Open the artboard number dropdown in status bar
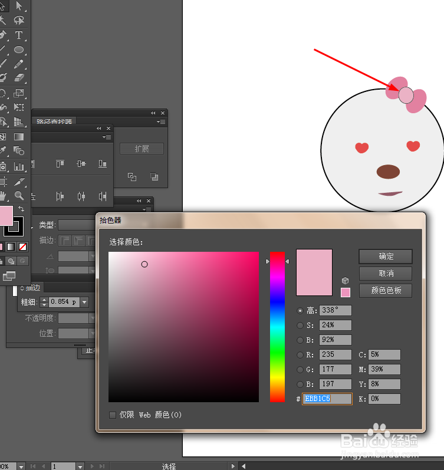This screenshot has width=444, height=470. 80,466
